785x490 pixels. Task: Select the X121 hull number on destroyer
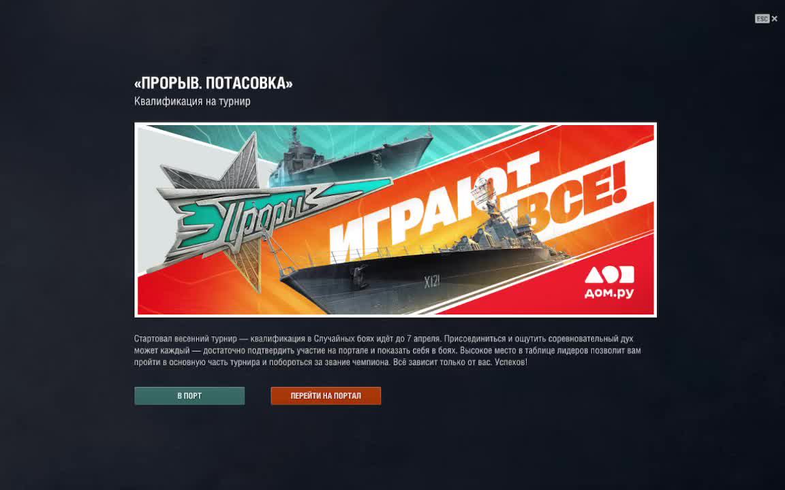(x=431, y=282)
